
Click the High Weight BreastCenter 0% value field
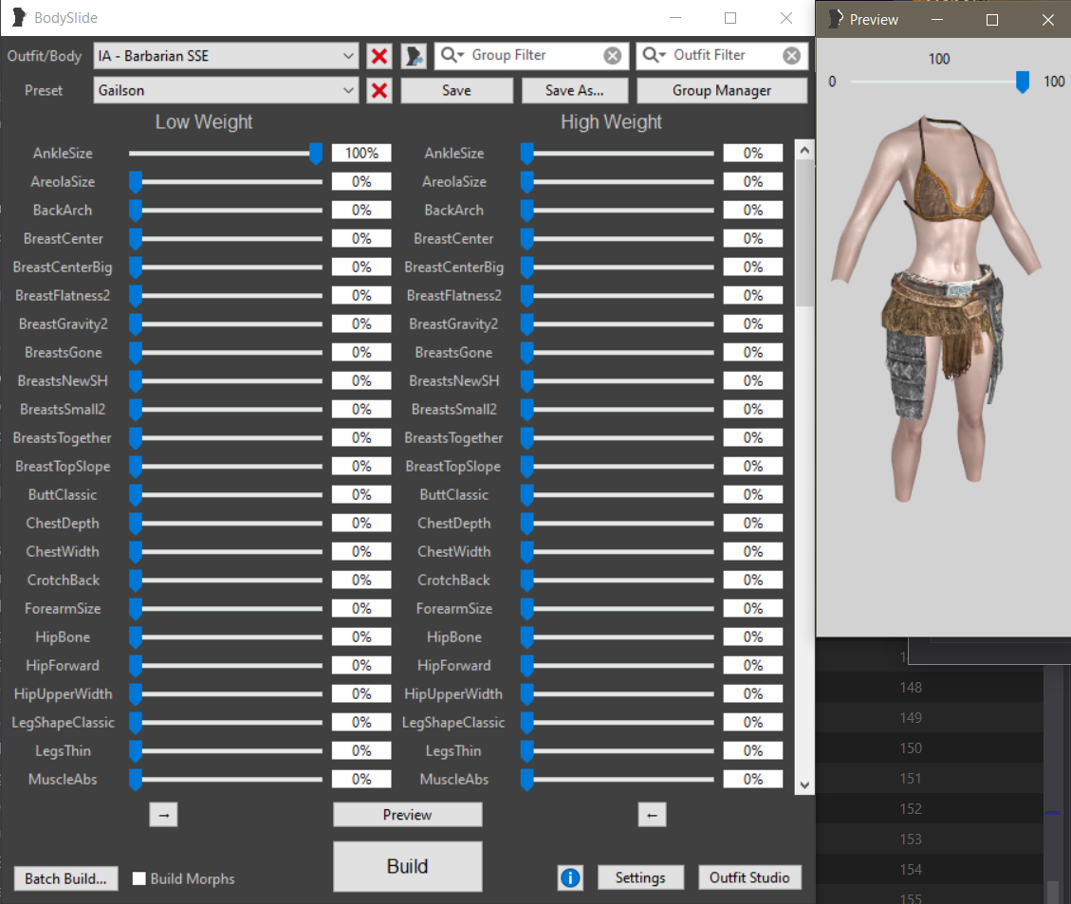click(752, 238)
